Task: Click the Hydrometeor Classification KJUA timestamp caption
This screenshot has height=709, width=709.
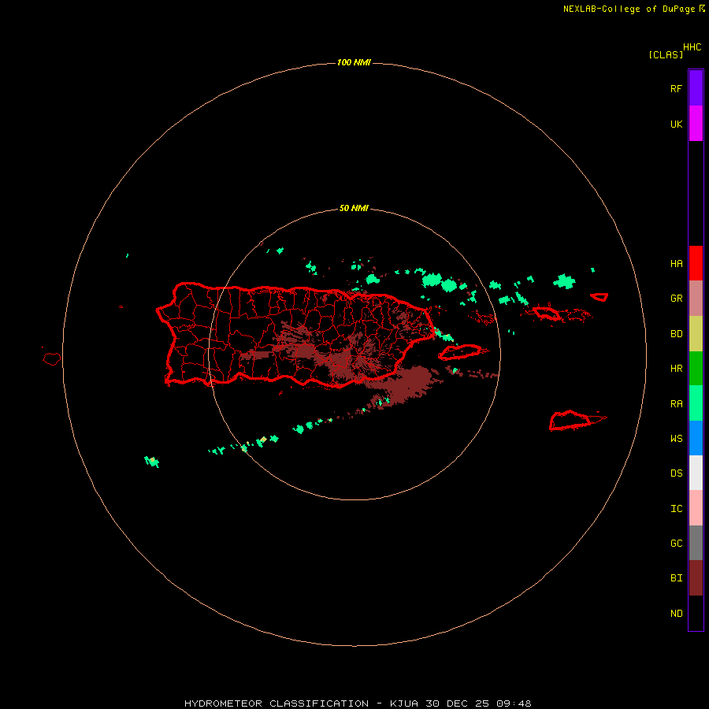Action: pos(358,703)
